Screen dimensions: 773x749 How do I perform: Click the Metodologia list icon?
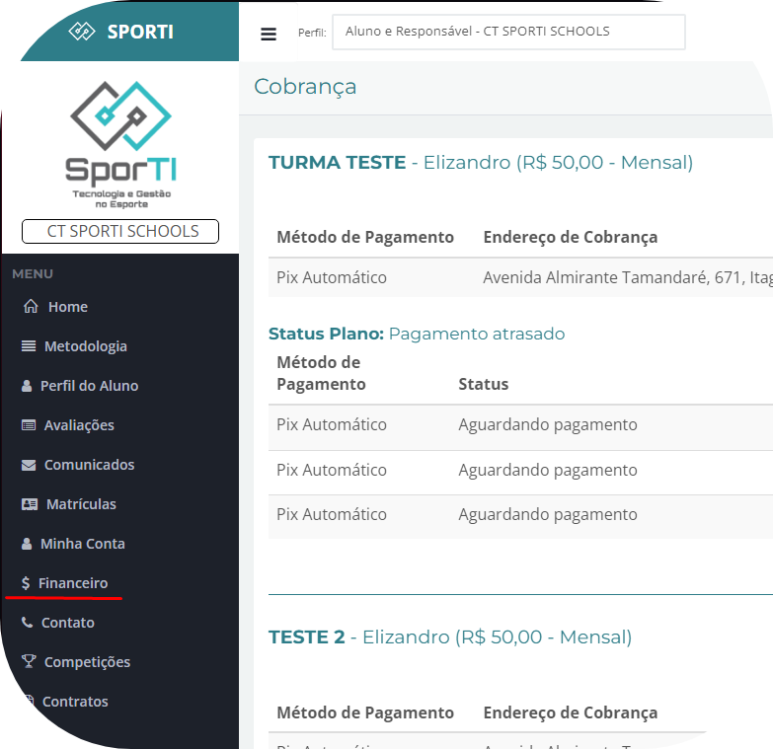(x=29, y=346)
